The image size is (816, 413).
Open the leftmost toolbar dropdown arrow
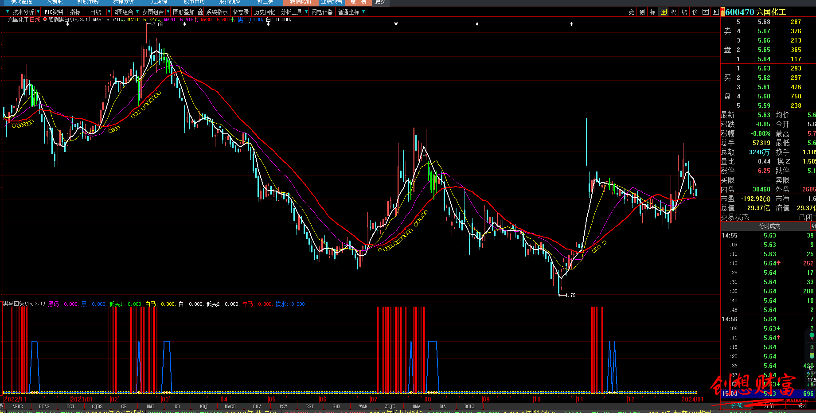7,12
